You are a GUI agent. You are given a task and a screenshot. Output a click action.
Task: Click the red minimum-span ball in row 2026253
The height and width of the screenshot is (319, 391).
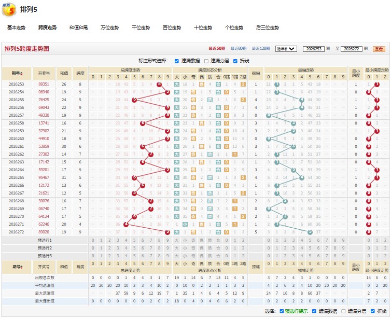pyautogui.click(x=377, y=85)
